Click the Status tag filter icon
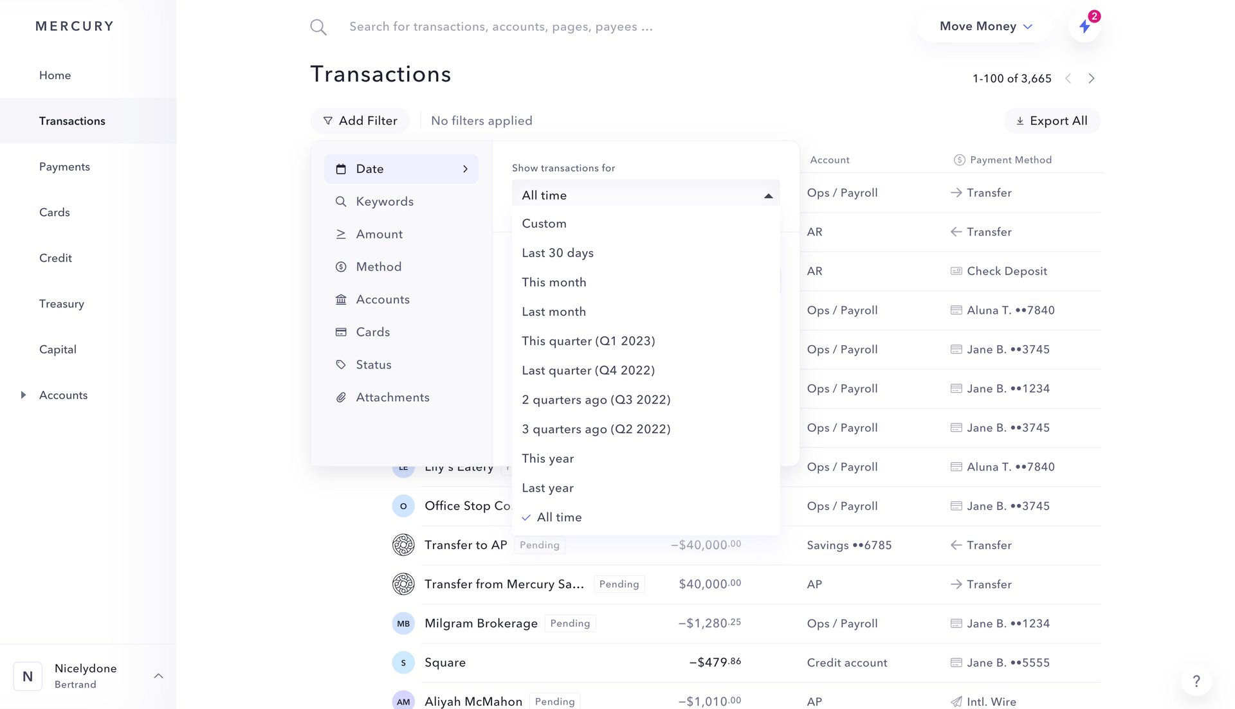 pyautogui.click(x=341, y=364)
